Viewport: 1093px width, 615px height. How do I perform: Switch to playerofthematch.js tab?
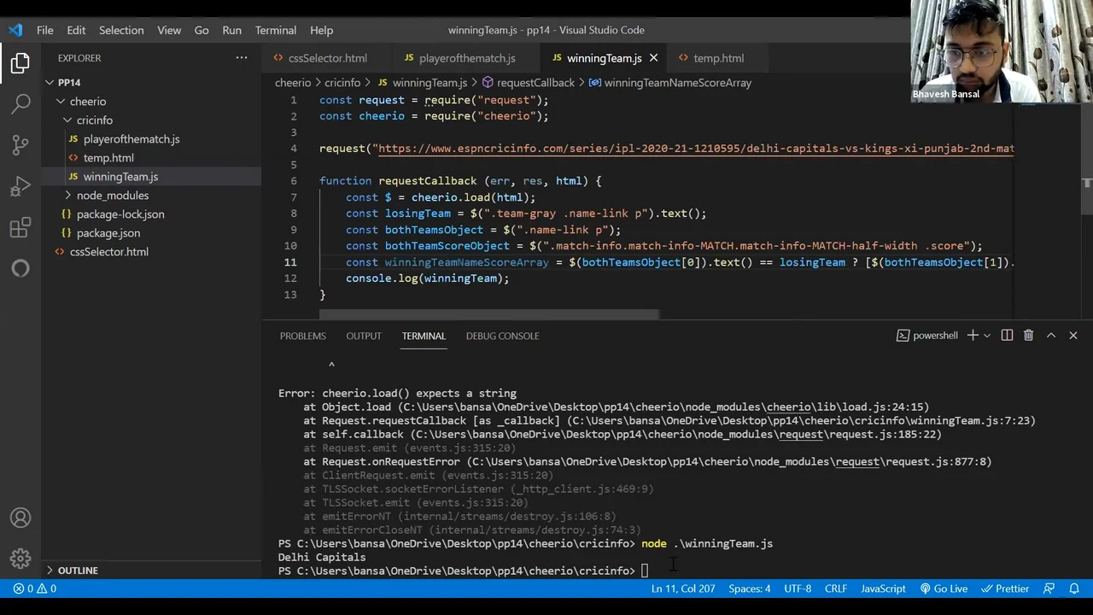(x=466, y=58)
